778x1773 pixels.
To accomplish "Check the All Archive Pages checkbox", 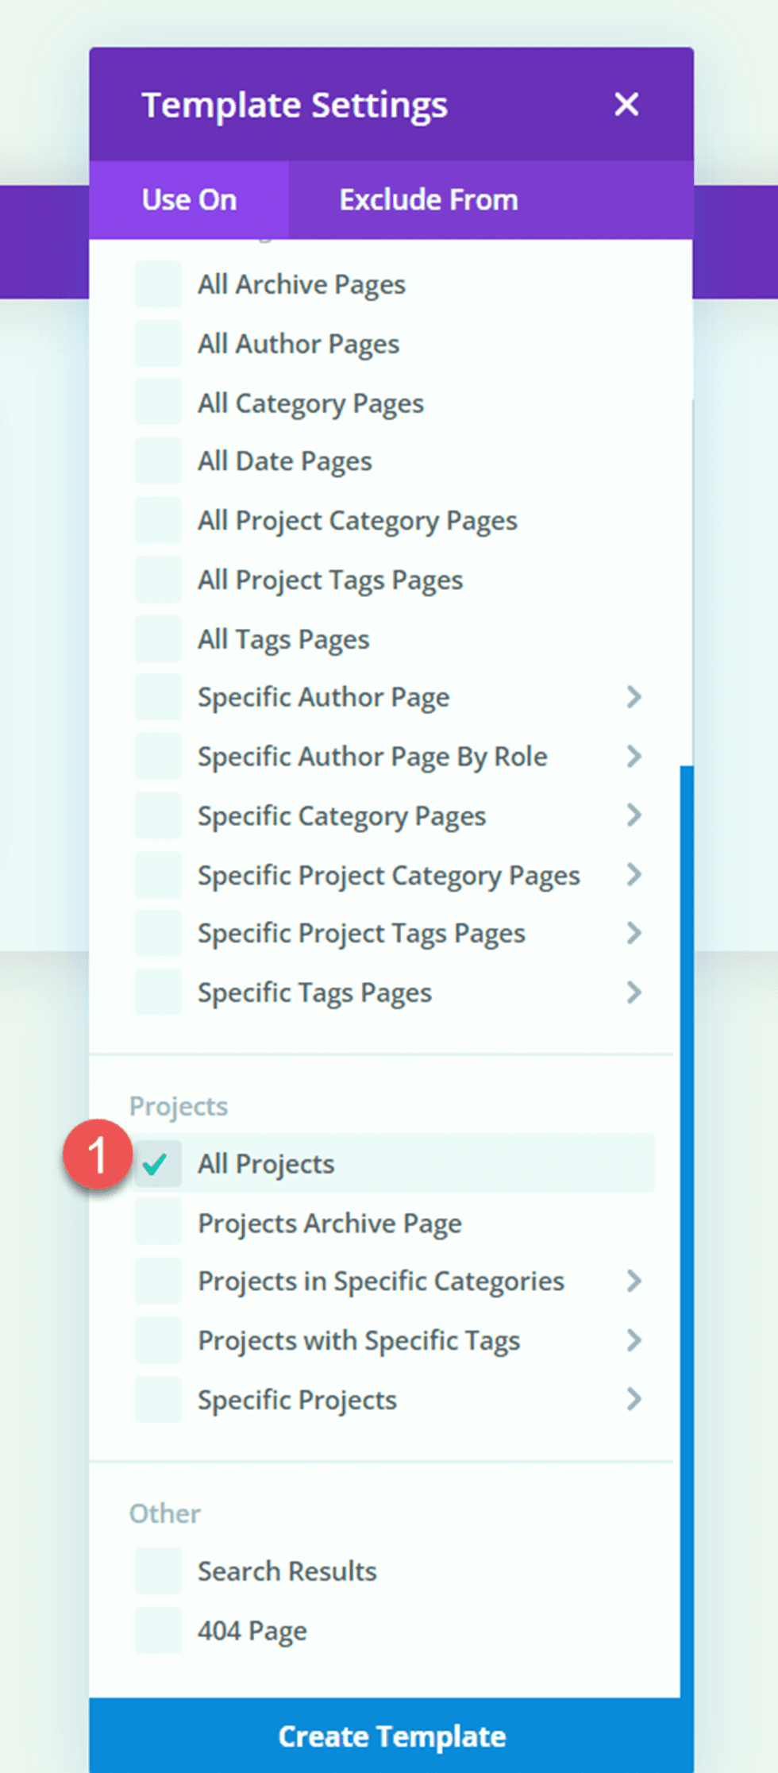I will click(x=158, y=284).
